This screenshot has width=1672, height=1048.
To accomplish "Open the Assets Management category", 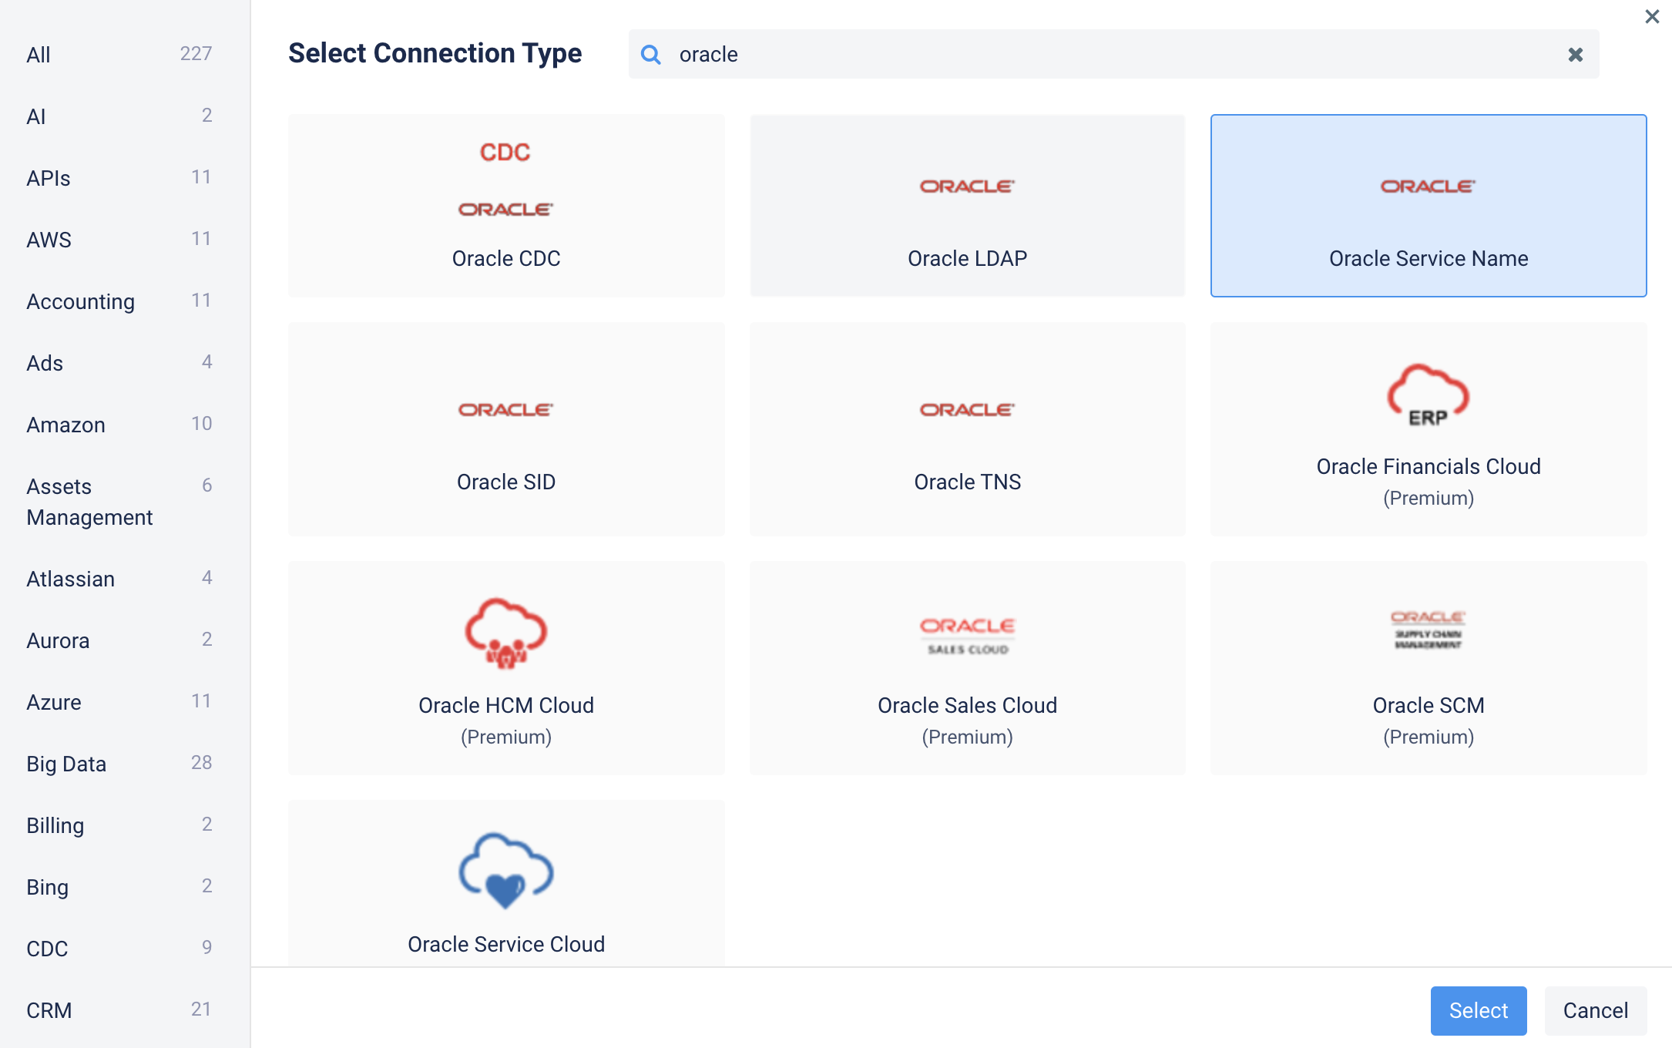I will (89, 502).
